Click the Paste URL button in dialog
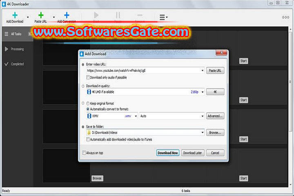This screenshot has width=294, height=196. pos(215,71)
